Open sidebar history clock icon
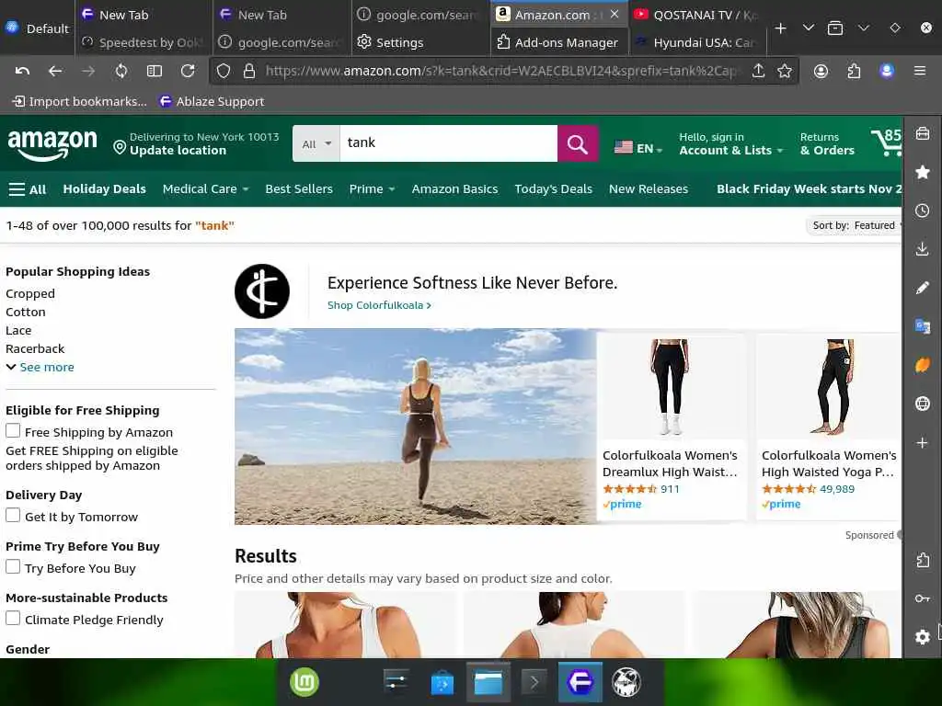942x706 pixels. point(922,211)
